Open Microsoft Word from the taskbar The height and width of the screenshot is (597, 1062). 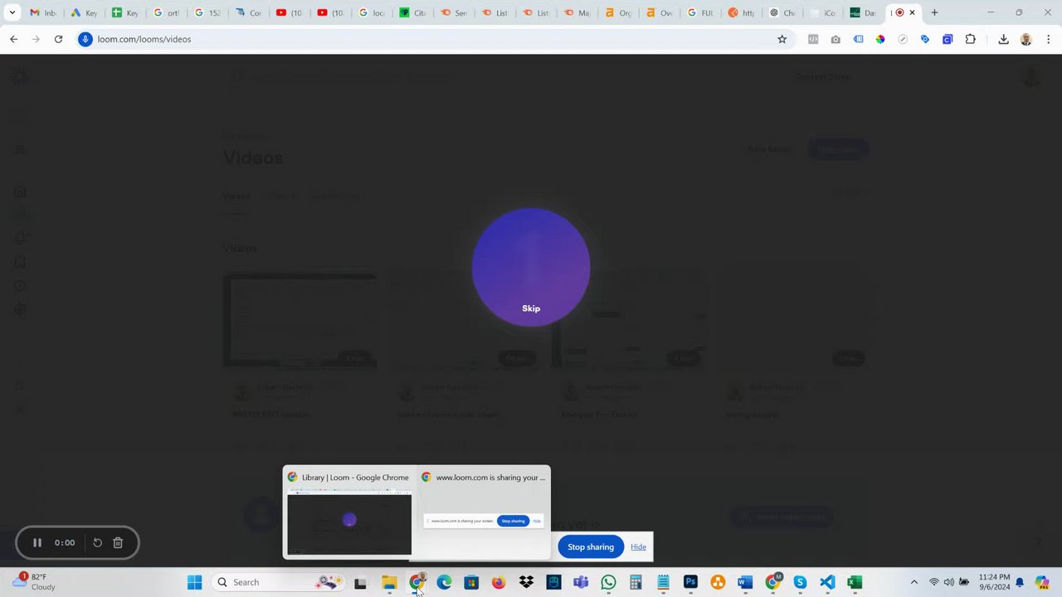coord(745,582)
